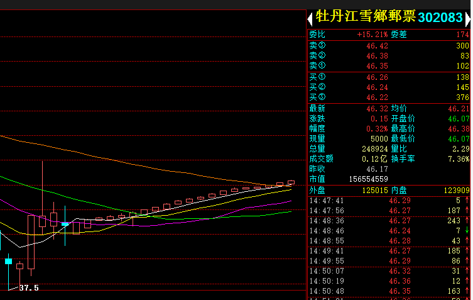Select the trade tick at 14:49:55

(389, 261)
